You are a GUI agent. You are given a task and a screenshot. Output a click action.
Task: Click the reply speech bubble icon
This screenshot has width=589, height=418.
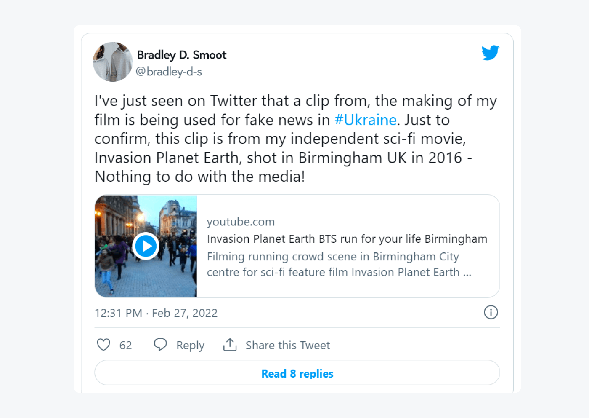(160, 344)
